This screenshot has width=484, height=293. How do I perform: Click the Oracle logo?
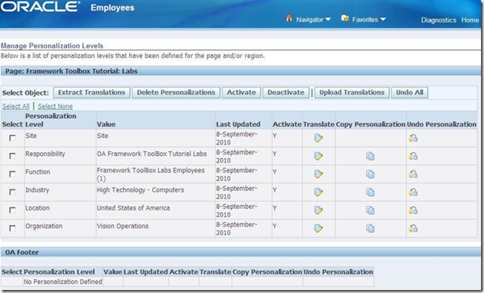coord(40,7)
